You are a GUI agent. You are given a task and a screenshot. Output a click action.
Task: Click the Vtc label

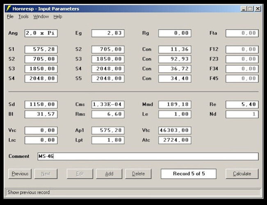[x=146, y=130]
